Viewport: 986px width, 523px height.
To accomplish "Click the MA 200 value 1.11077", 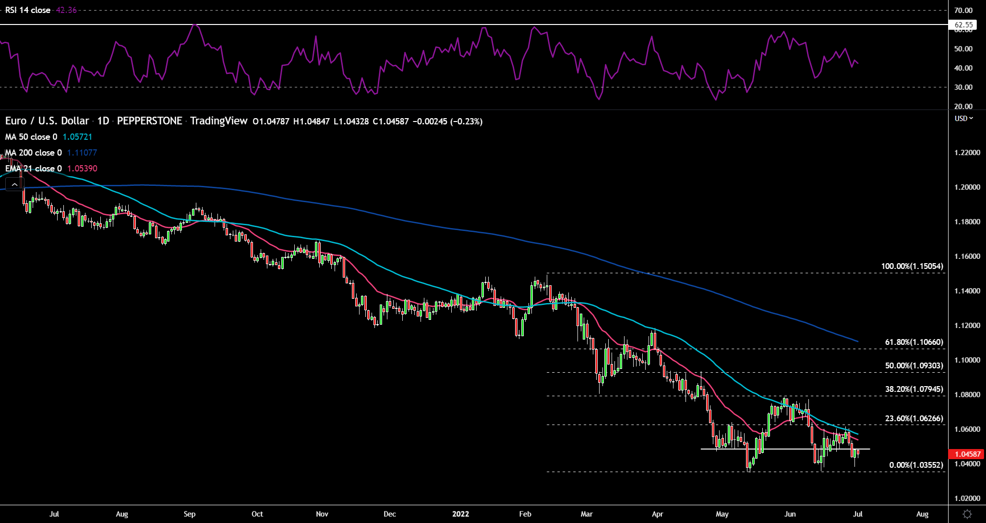I will point(82,153).
